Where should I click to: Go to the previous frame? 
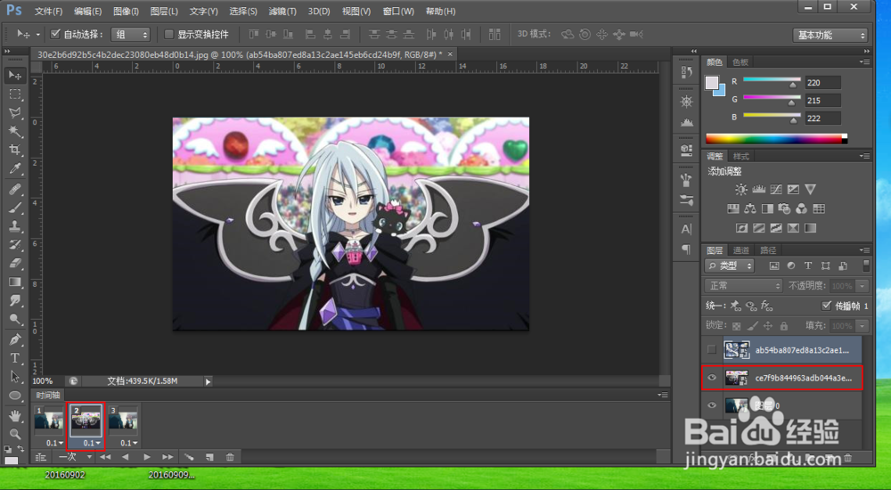(x=126, y=456)
